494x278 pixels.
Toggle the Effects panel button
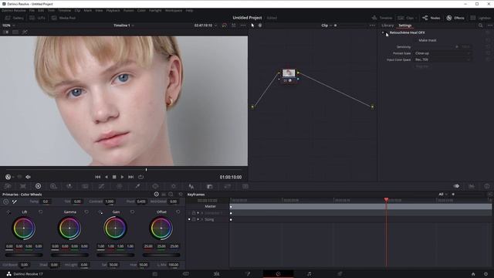pos(455,18)
